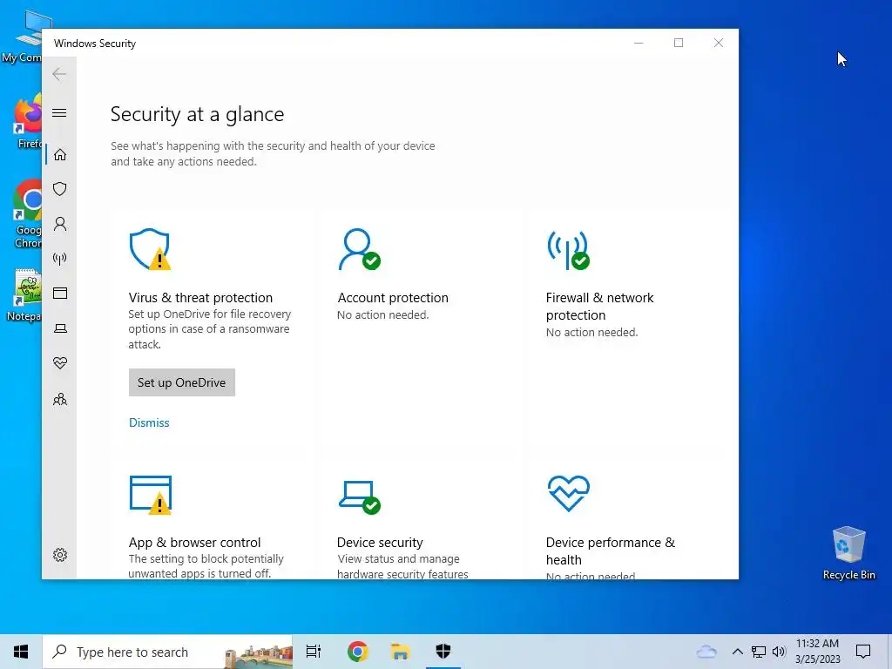Click the Device security tile icon
892x669 pixels.
click(x=360, y=497)
